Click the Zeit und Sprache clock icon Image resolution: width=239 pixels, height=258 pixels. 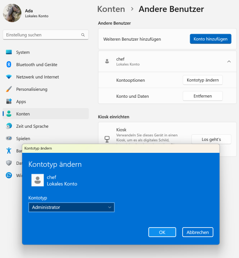pos(9,126)
